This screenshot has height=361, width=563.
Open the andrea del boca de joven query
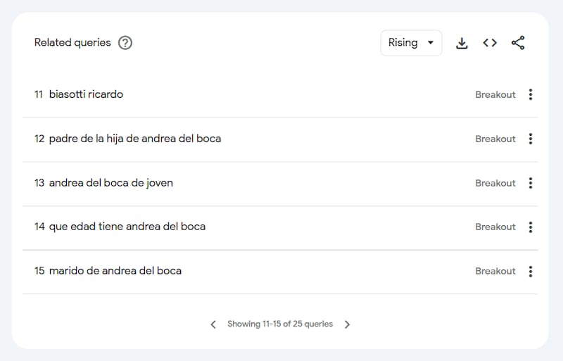pyautogui.click(x=111, y=183)
